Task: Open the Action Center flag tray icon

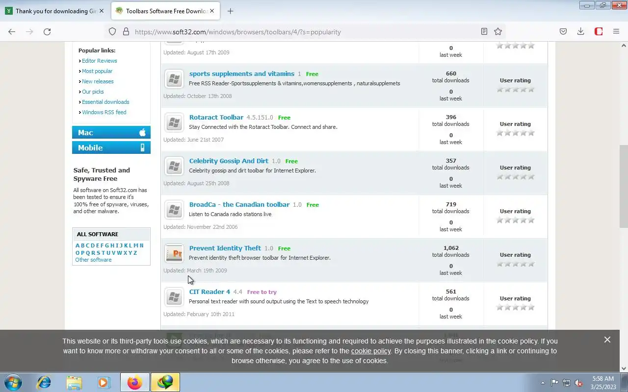Action: coord(554,383)
